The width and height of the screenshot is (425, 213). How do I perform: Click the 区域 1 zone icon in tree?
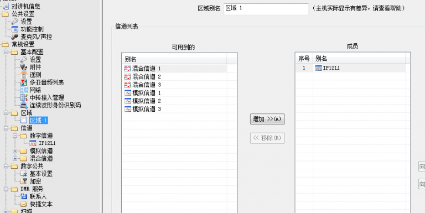(x=24, y=120)
